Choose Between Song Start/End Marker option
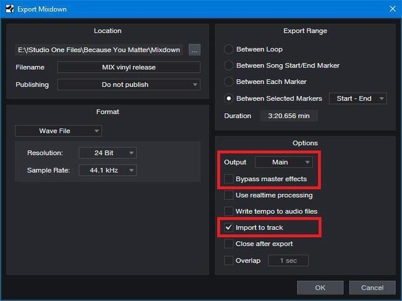This screenshot has width=402, height=301. pyautogui.click(x=229, y=66)
